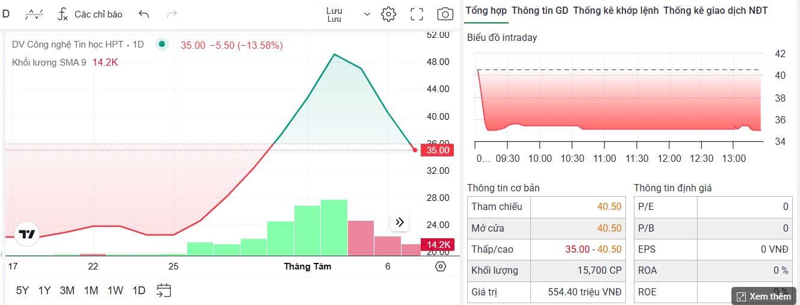Take a chart snapshot with camera icon
The image size is (800, 305).
click(x=445, y=14)
